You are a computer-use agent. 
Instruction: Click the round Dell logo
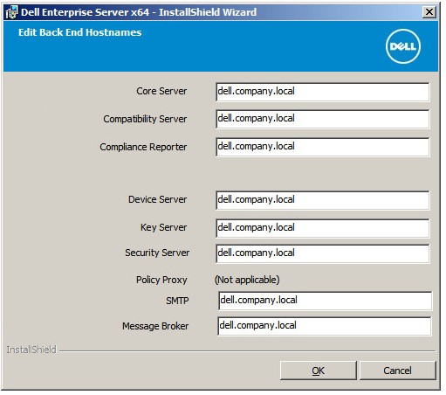(x=403, y=46)
